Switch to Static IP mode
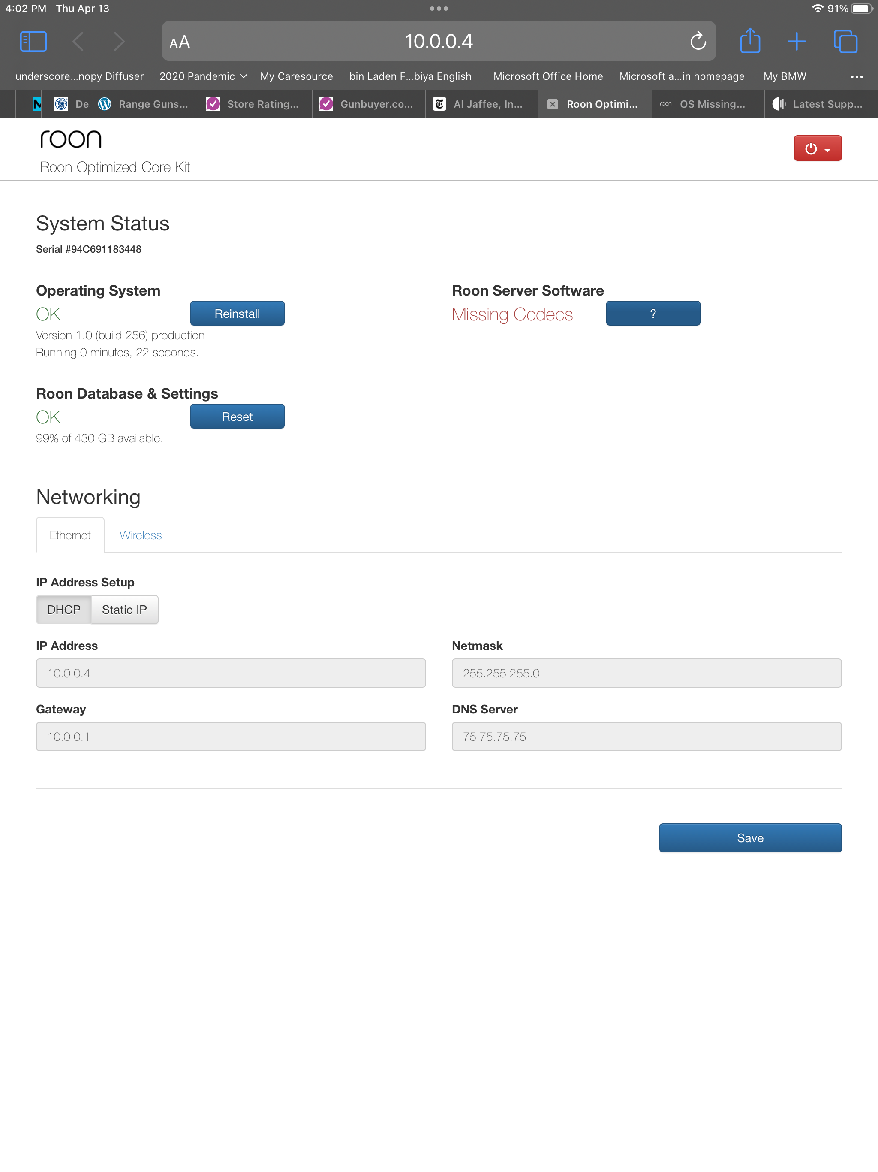 (x=124, y=609)
